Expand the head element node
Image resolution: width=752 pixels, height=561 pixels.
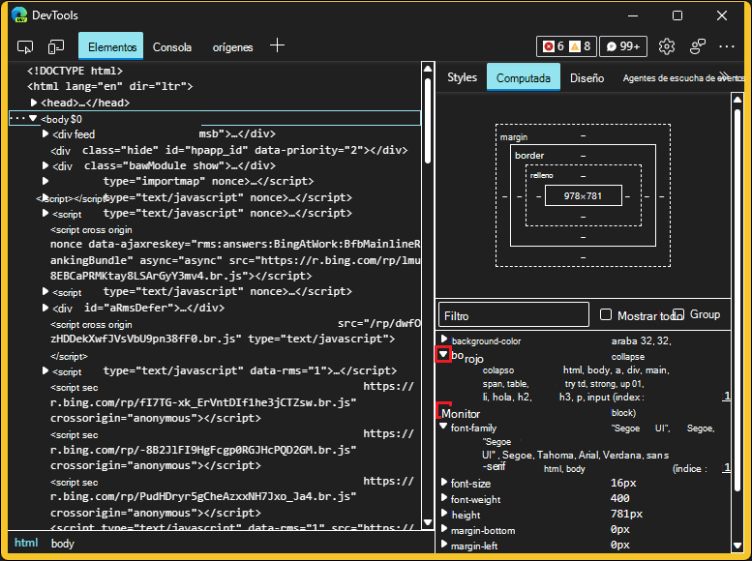(34, 103)
